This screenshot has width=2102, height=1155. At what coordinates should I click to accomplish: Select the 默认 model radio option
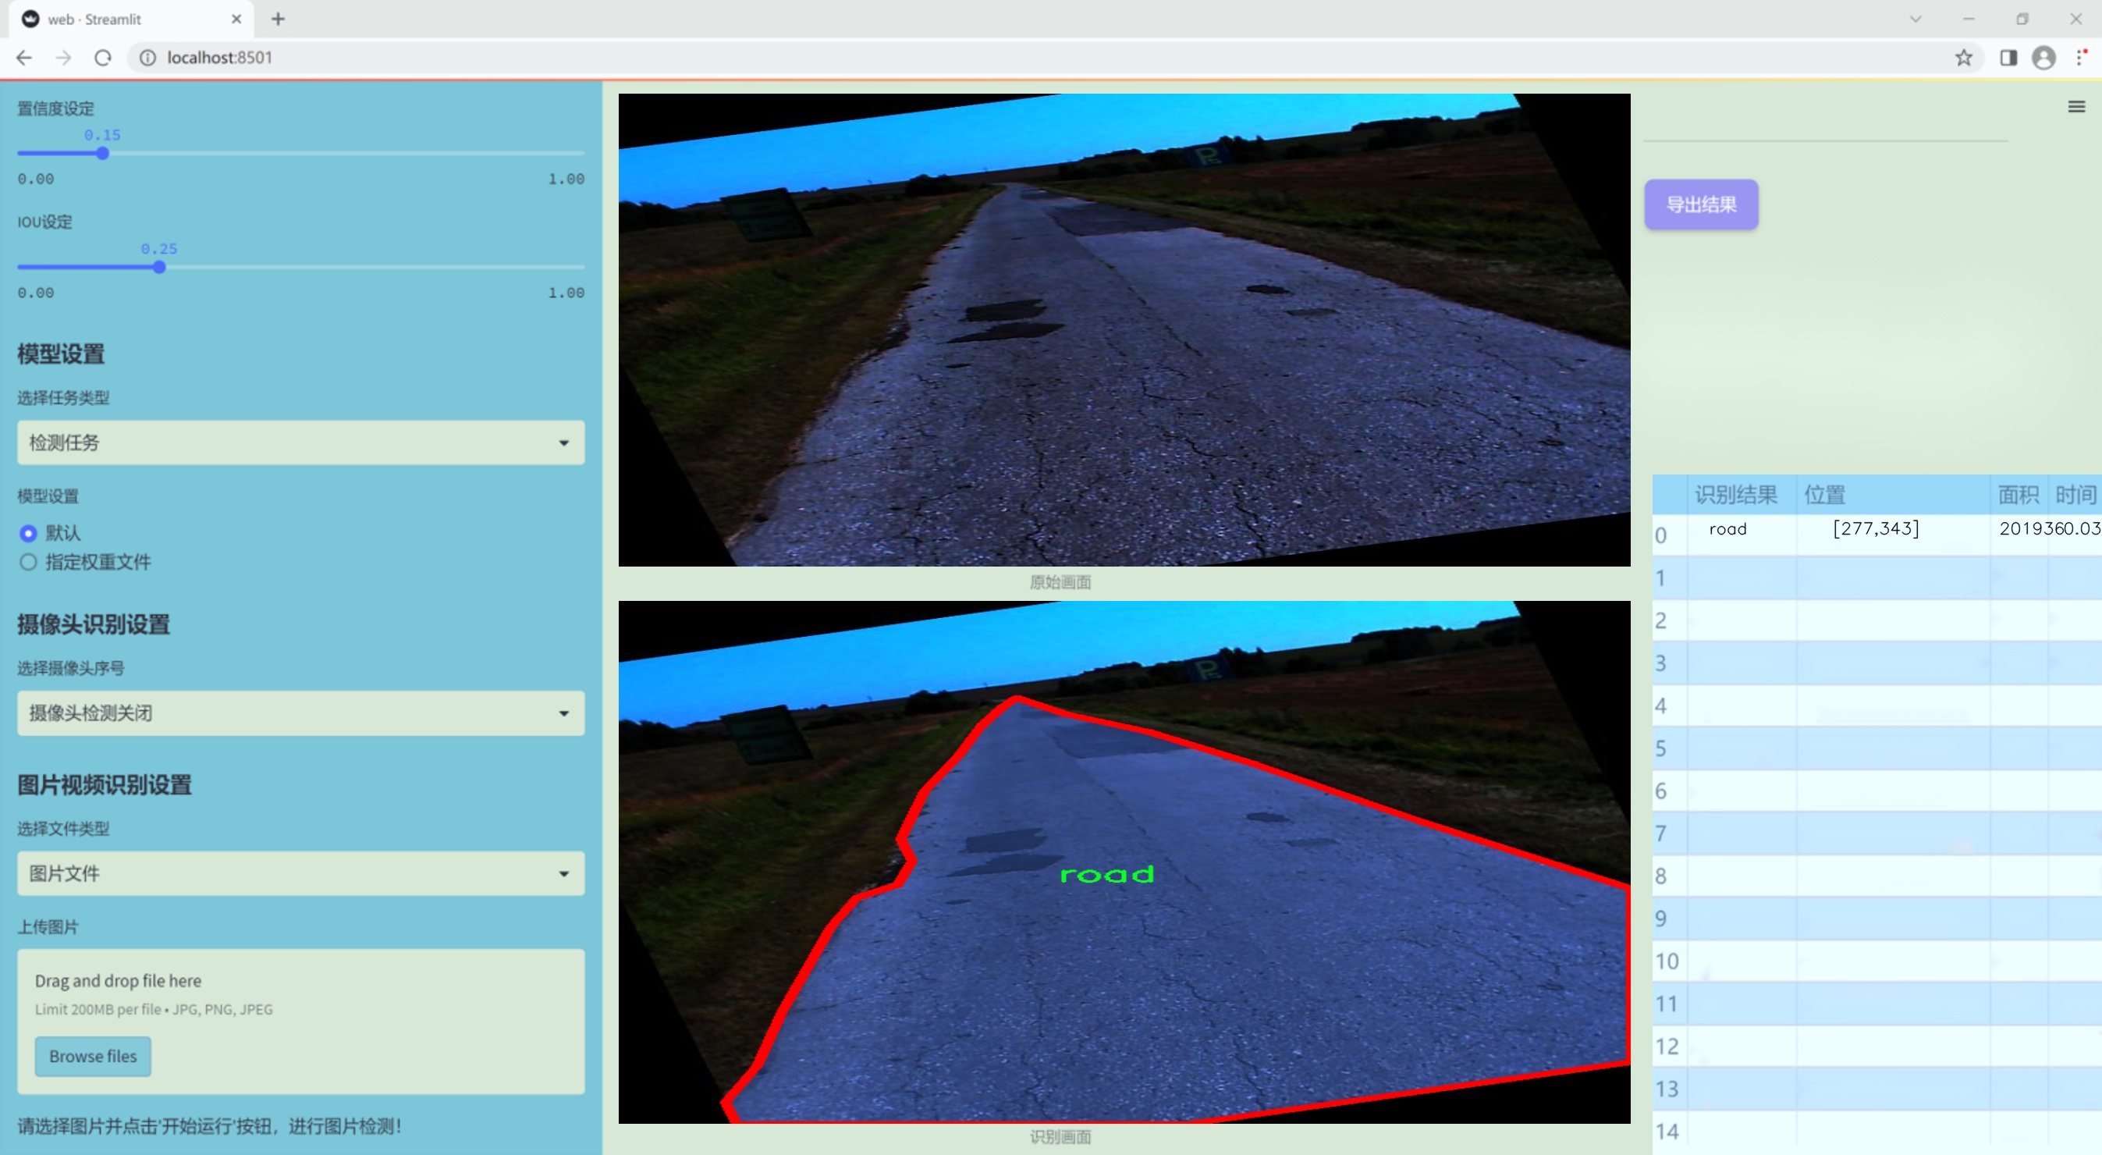[29, 533]
